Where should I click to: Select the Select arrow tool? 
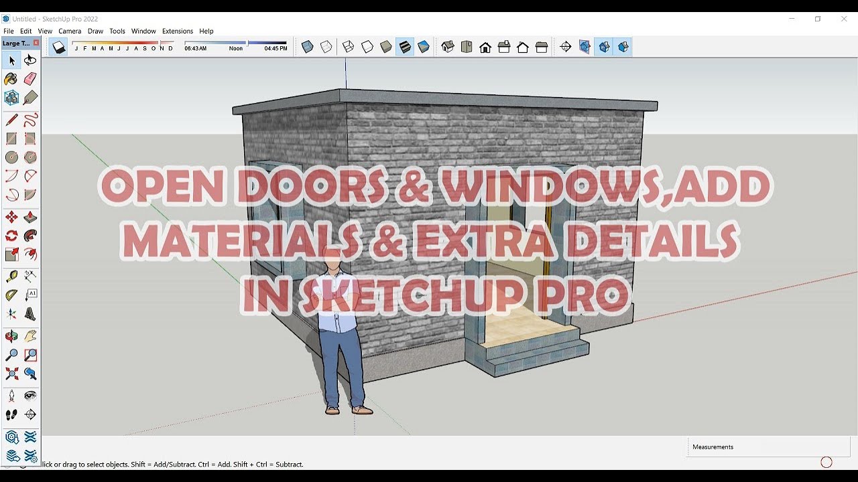[x=11, y=60]
